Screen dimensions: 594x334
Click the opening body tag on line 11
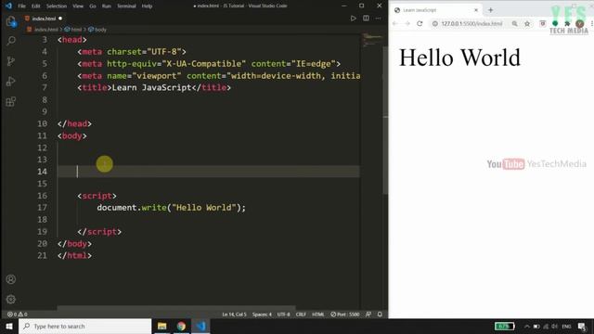point(72,135)
